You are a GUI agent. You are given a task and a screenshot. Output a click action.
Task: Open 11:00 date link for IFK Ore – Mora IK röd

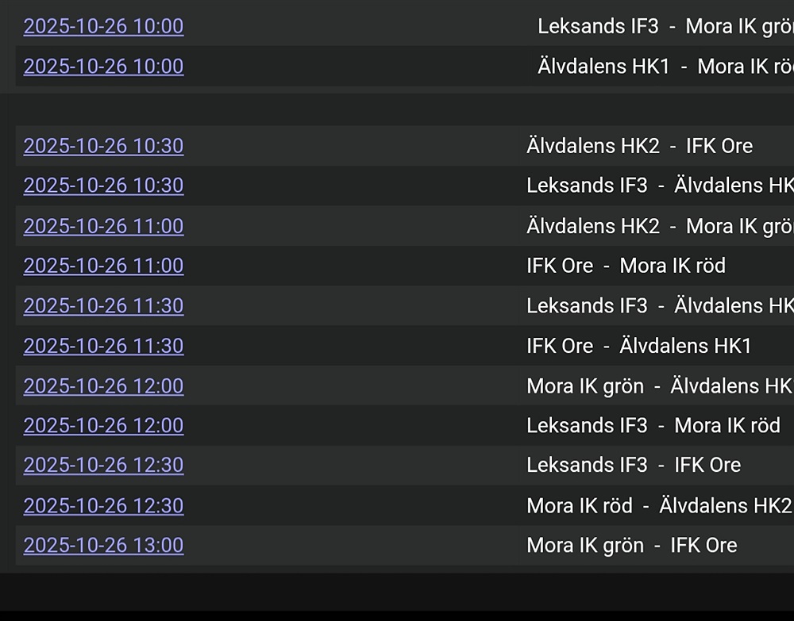pyautogui.click(x=103, y=266)
